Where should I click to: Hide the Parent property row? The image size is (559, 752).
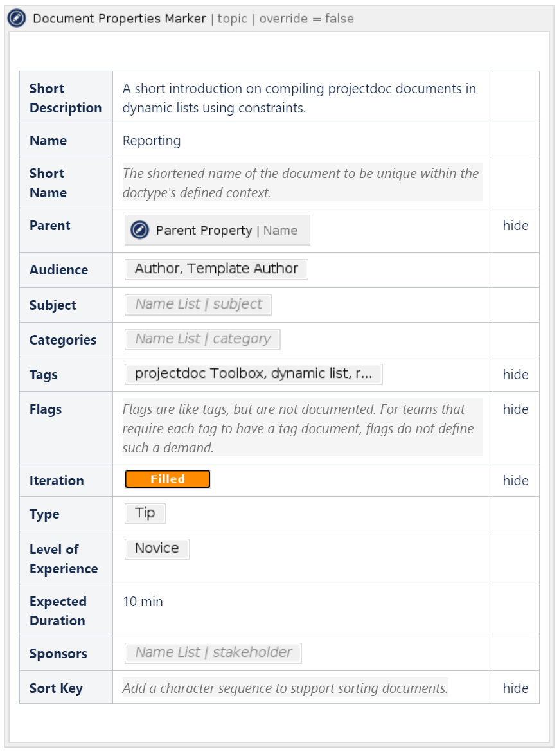516,226
